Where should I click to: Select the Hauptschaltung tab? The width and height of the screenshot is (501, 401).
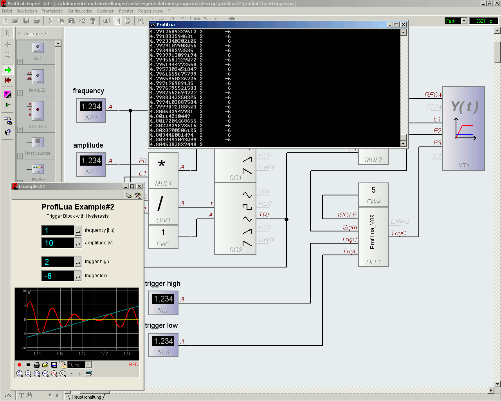pos(86,397)
